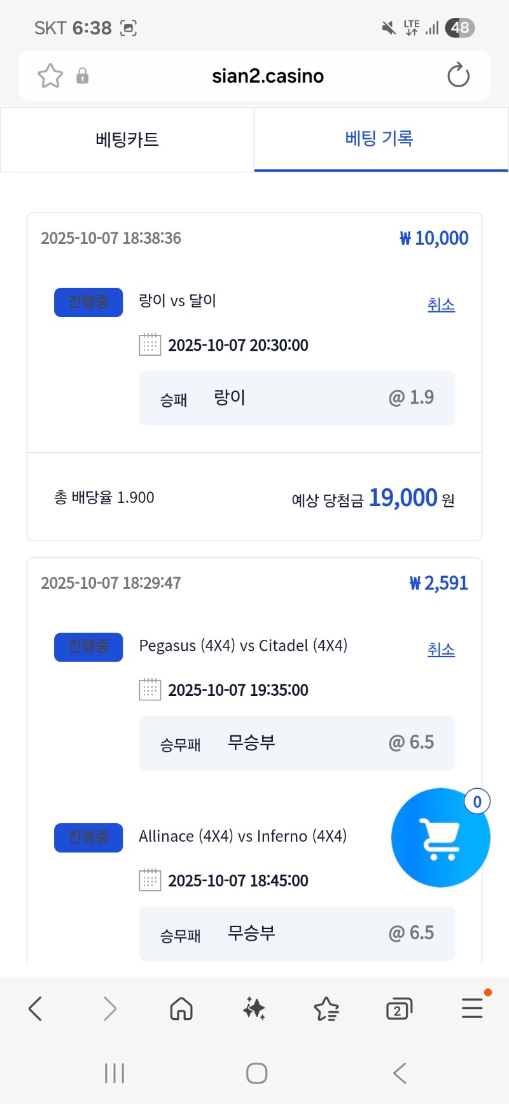
Task: Tap the site lock security icon
Action: pyautogui.click(x=82, y=76)
